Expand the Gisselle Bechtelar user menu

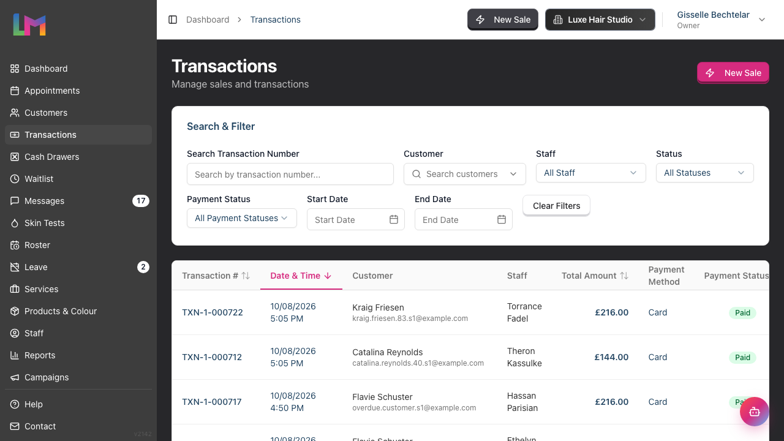[721, 20]
